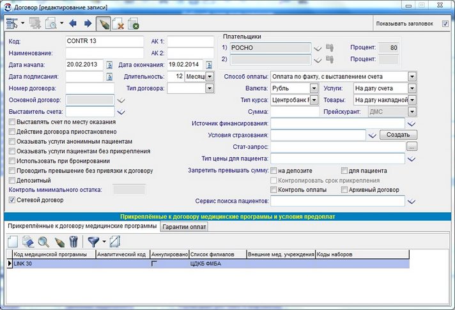
Task: Click the last icon in programs toolbar
Action: tap(115, 242)
